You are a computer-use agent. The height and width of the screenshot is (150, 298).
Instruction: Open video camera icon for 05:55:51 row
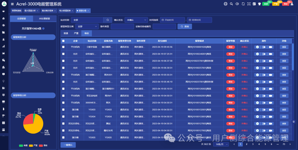pos(270,75)
